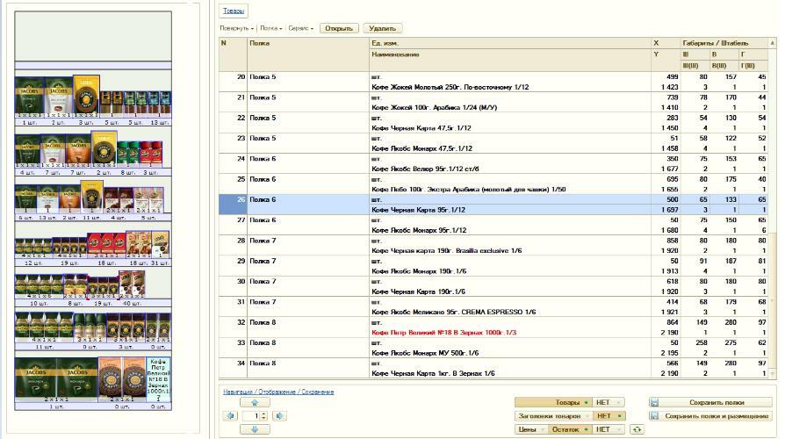Select row Кофе Якобс Монарх 190г.1/6
This screenshot has height=439, width=785.
pos(493,266)
